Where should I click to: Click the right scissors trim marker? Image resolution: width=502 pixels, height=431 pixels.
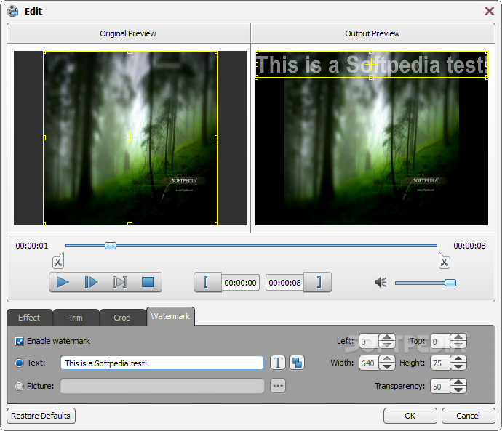[444, 261]
